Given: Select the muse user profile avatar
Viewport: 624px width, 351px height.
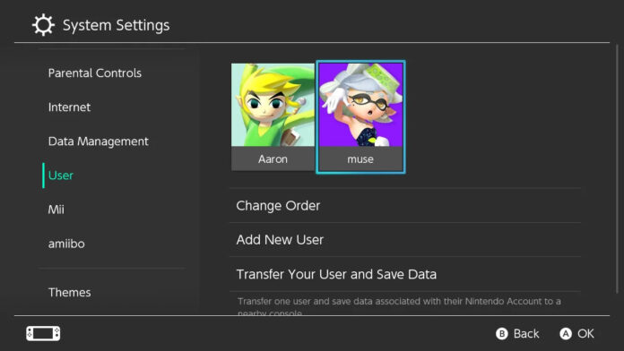Looking at the screenshot, I should click(x=360, y=105).
